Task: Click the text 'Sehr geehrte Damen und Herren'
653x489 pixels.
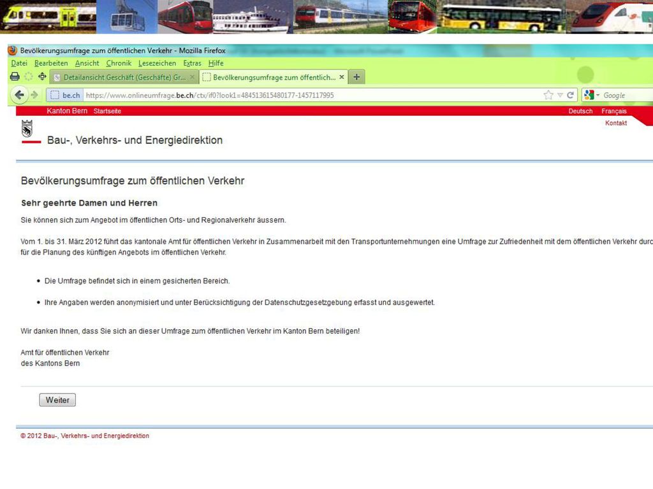Action: (89, 203)
